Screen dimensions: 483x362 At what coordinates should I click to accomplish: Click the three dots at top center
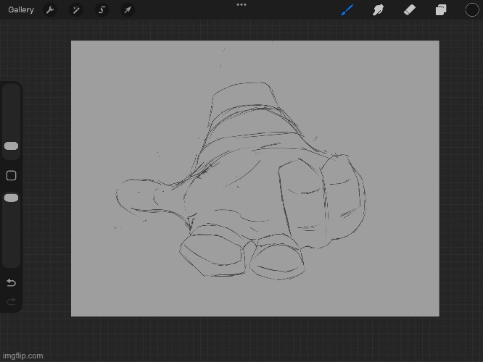coord(241,4)
